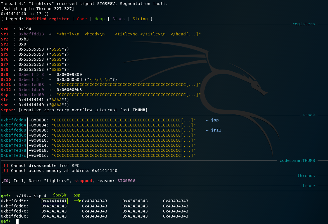Click stack address 0xbeffed7c
Viewport: 328px width, 224px height.
(x=14, y=155)
